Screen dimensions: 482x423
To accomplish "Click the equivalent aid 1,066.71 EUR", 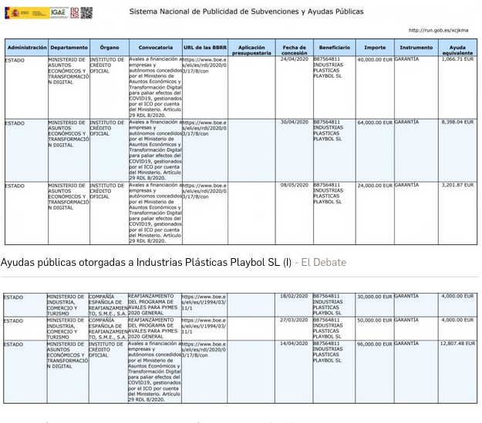I will click(x=458, y=59).
